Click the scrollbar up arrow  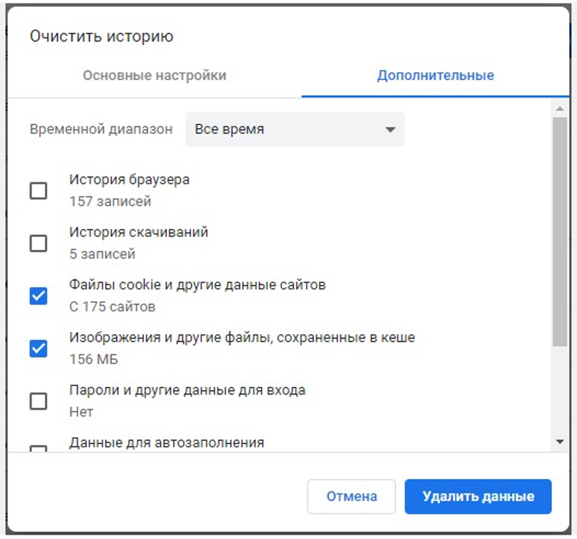(x=559, y=107)
